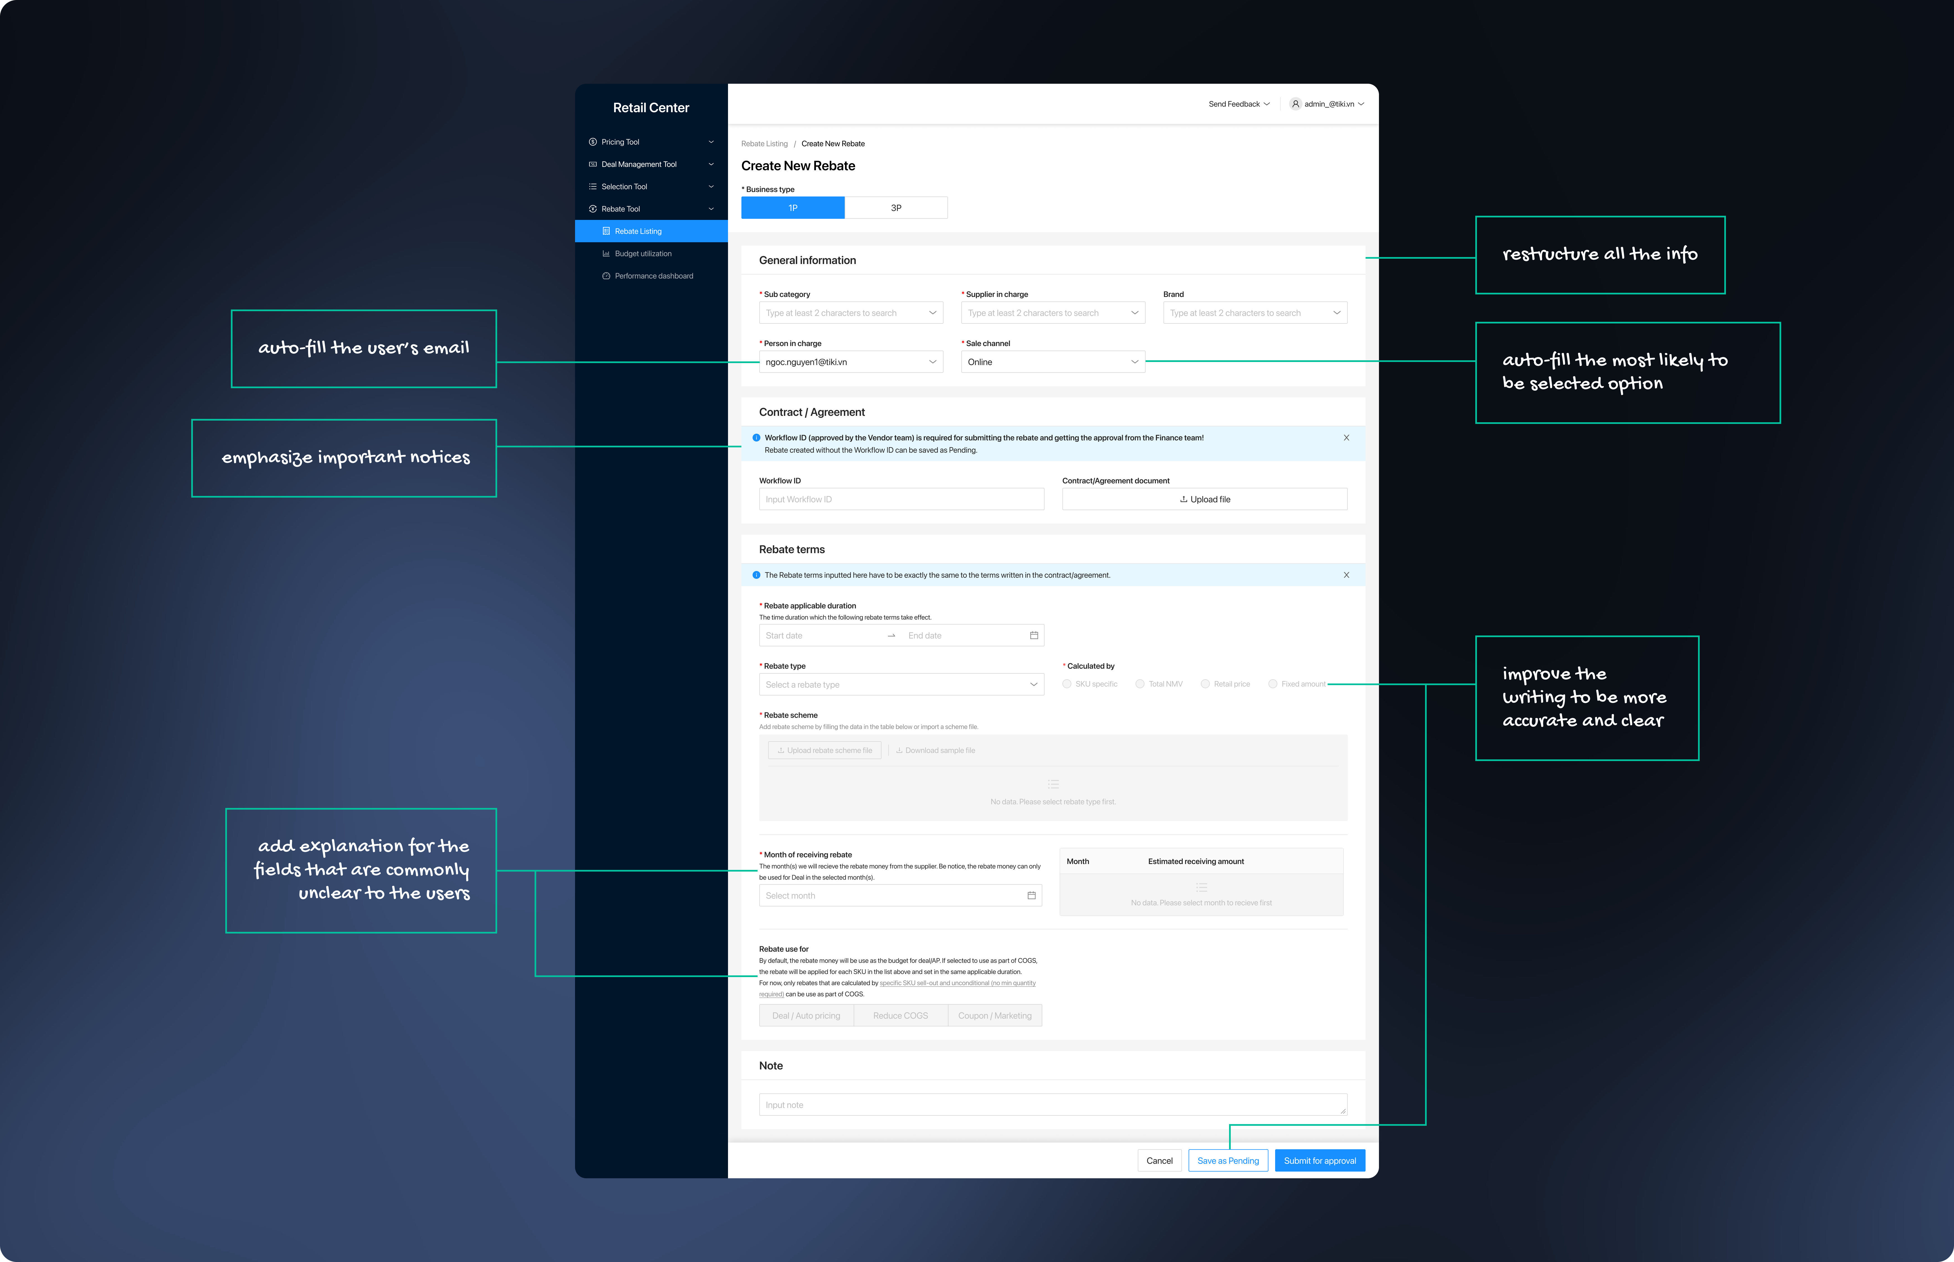Open Deal Management Tool menu item
This screenshot has height=1262, width=1954.
(x=652, y=164)
